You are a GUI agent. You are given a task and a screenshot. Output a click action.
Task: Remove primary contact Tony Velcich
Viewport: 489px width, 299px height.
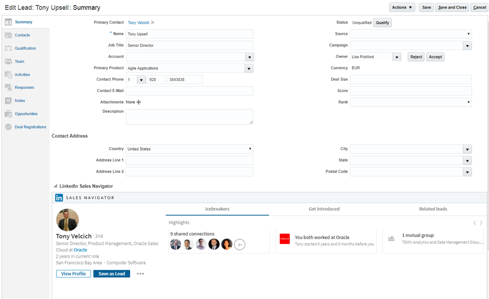coord(153,23)
